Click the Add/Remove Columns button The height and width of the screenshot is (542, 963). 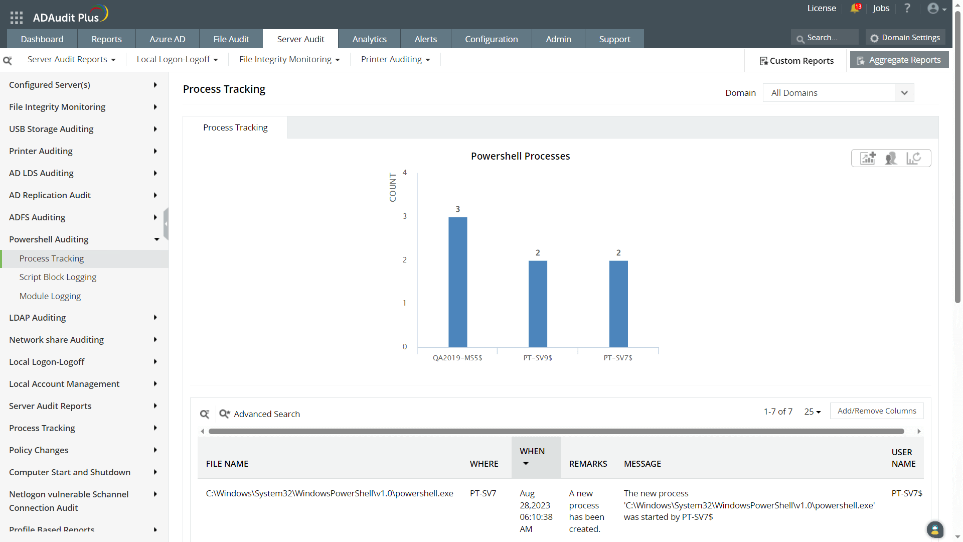[877, 411]
